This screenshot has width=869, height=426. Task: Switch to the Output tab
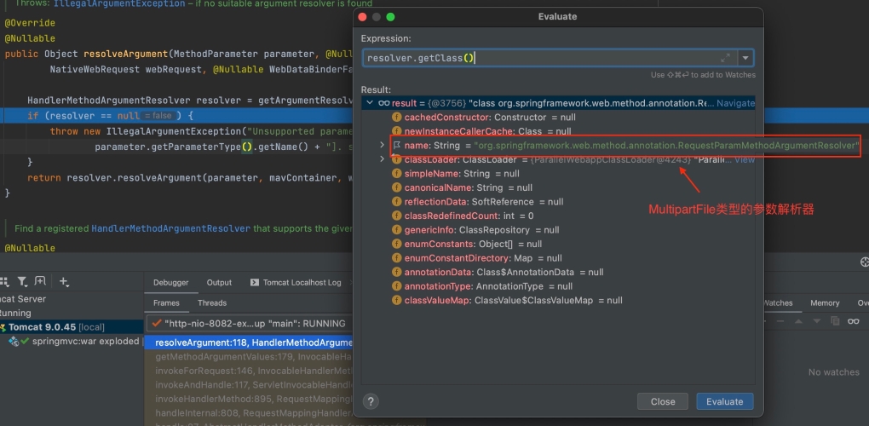[219, 283]
